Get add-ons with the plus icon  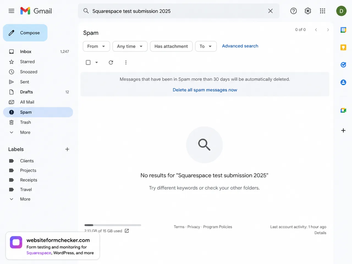coord(343,130)
